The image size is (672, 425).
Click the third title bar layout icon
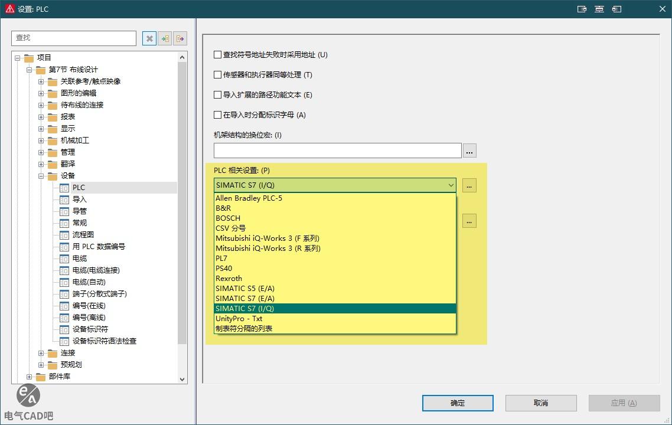(616, 9)
